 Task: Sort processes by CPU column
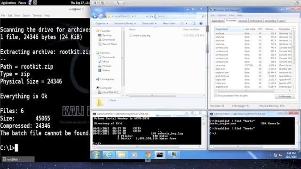pyautogui.click(x=260, y=29)
